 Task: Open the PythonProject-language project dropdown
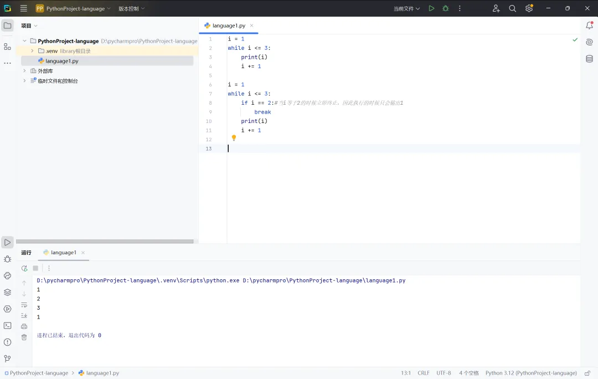point(73,8)
